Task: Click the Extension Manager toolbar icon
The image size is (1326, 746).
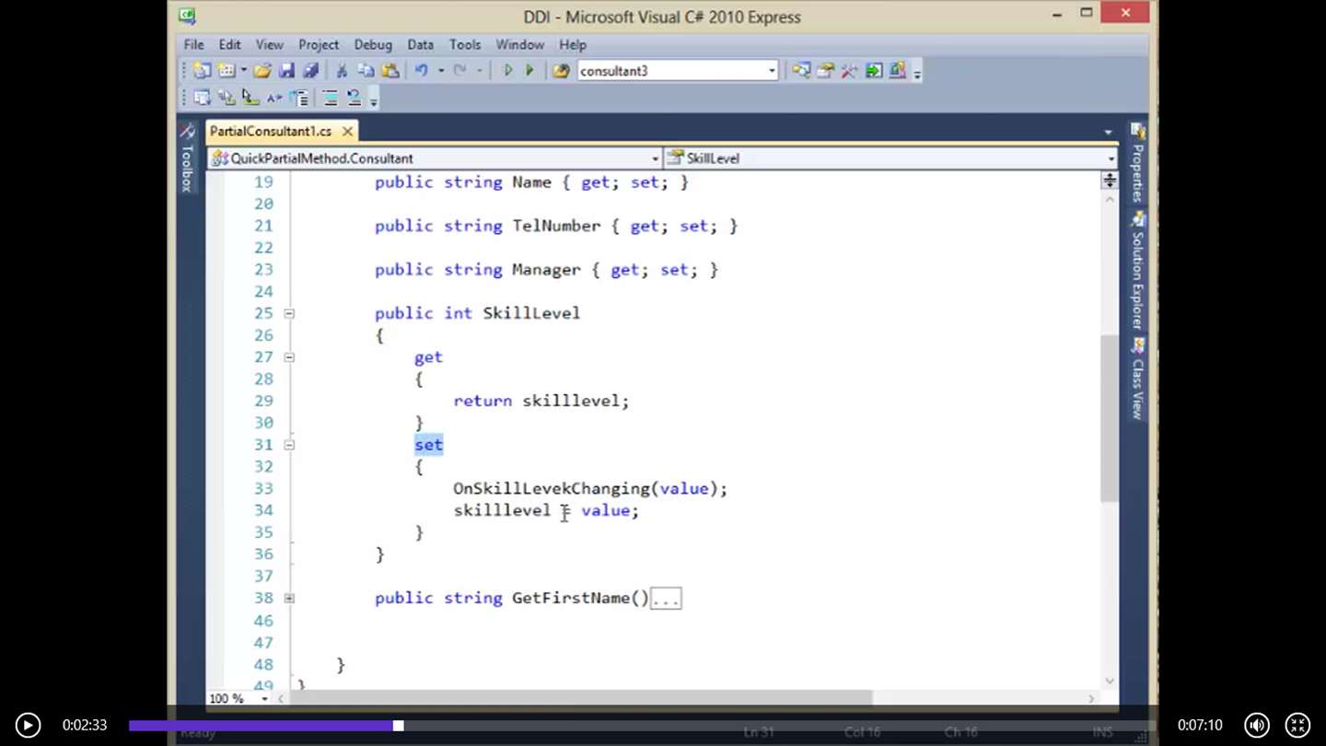Action: tap(897, 71)
